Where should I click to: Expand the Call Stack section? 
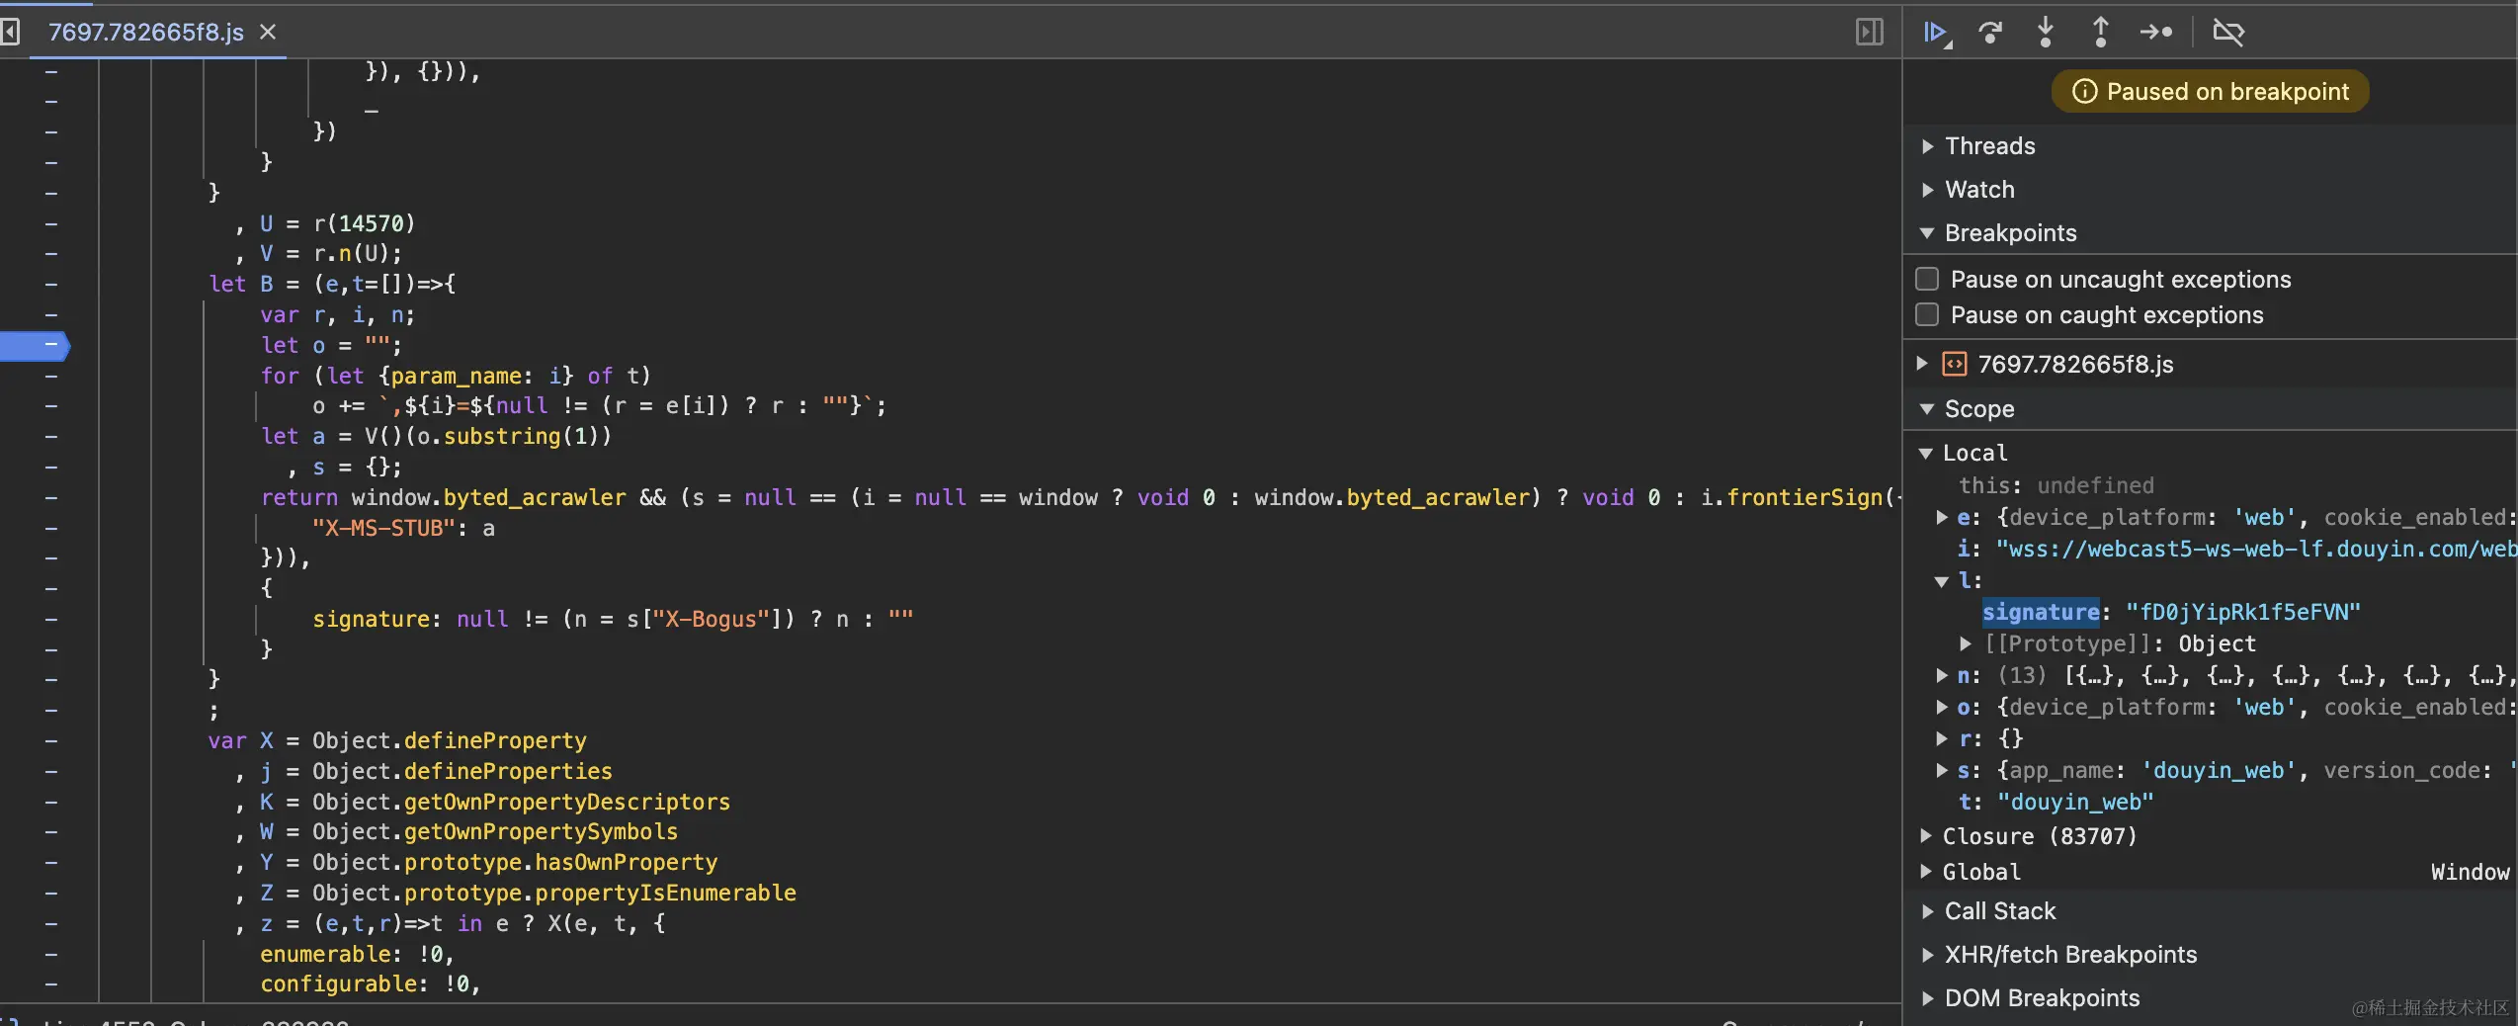coord(1928,911)
